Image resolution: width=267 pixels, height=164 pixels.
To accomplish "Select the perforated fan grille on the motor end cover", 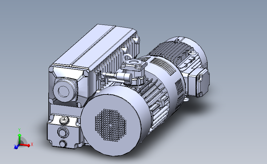I will point(111,125).
